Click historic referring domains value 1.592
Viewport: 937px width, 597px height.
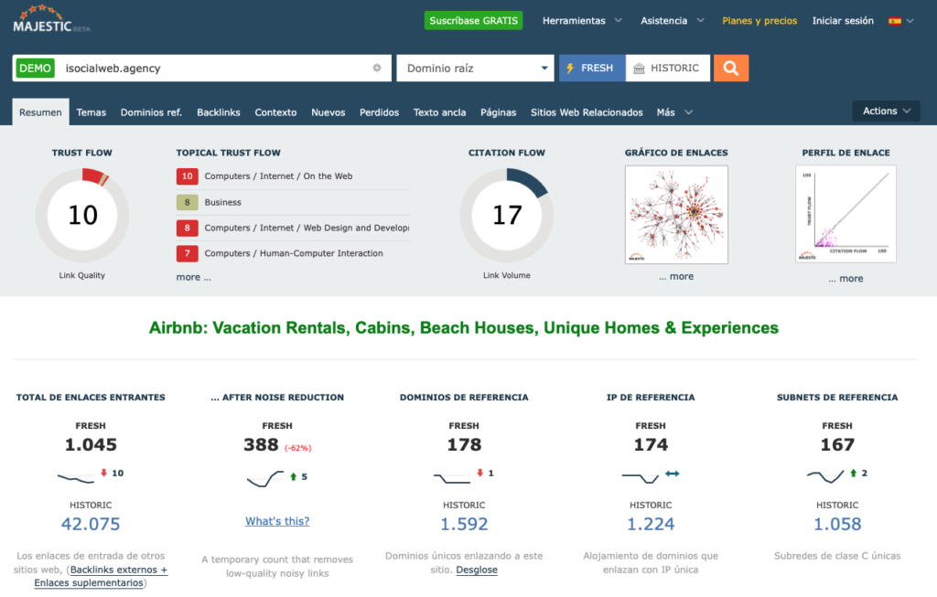click(464, 524)
